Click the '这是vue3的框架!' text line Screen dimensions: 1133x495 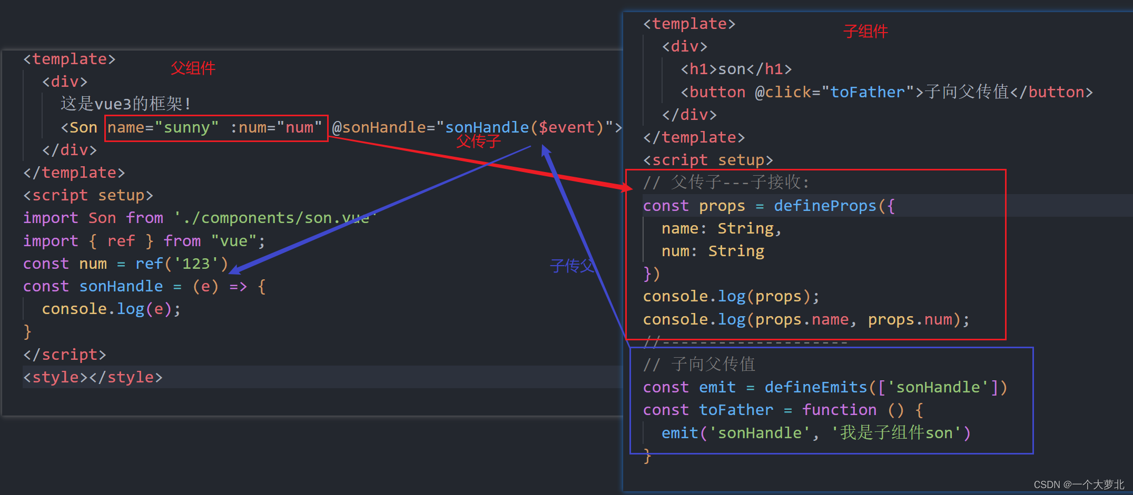tap(125, 104)
